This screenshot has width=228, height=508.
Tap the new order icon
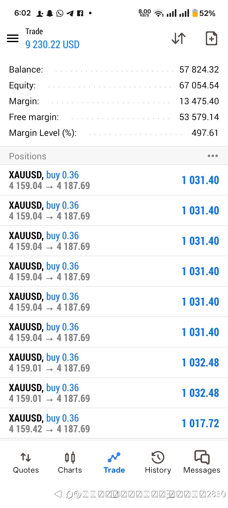[211, 39]
